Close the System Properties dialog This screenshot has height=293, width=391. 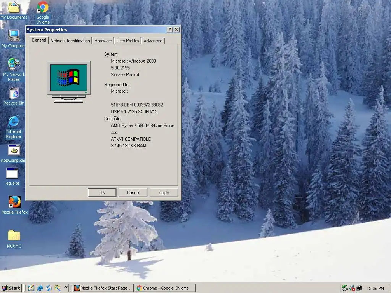(177, 30)
